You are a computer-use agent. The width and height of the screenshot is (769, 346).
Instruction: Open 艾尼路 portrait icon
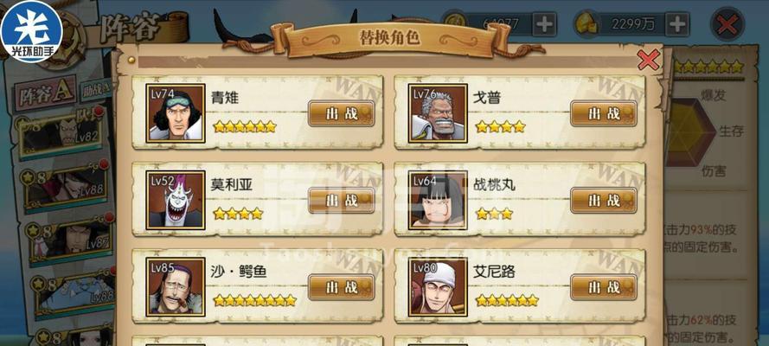point(438,287)
